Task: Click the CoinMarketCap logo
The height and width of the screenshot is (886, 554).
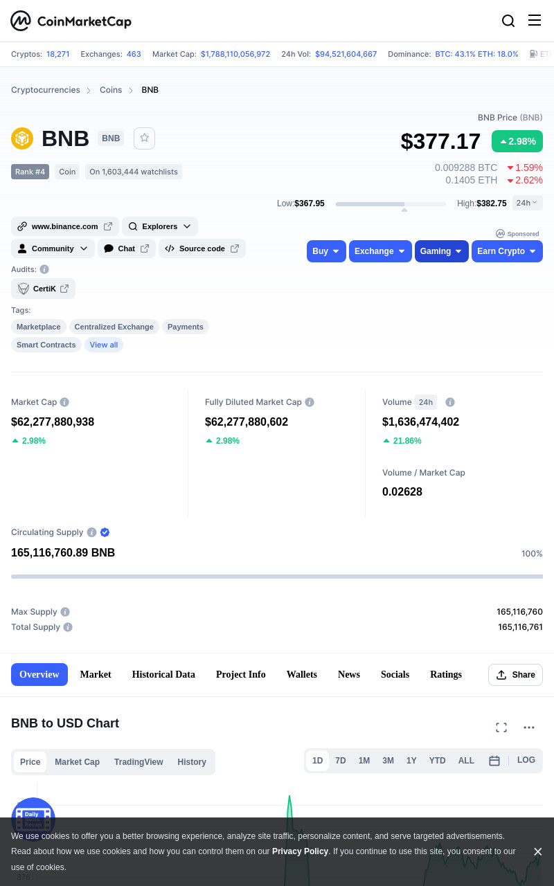Action: coord(71,21)
